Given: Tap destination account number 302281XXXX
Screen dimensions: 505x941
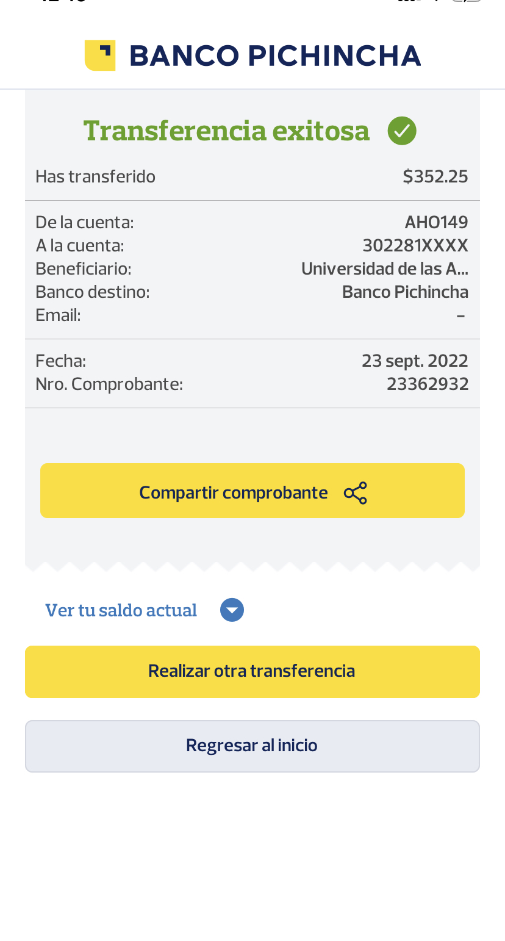Looking at the screenshot, I should (415, 246).
